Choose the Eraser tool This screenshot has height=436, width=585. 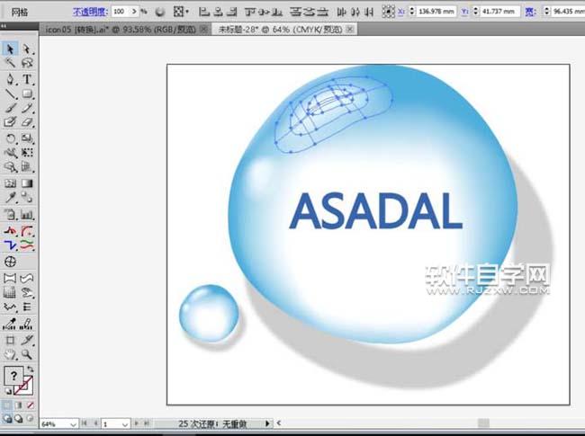(x=27, y=122)
